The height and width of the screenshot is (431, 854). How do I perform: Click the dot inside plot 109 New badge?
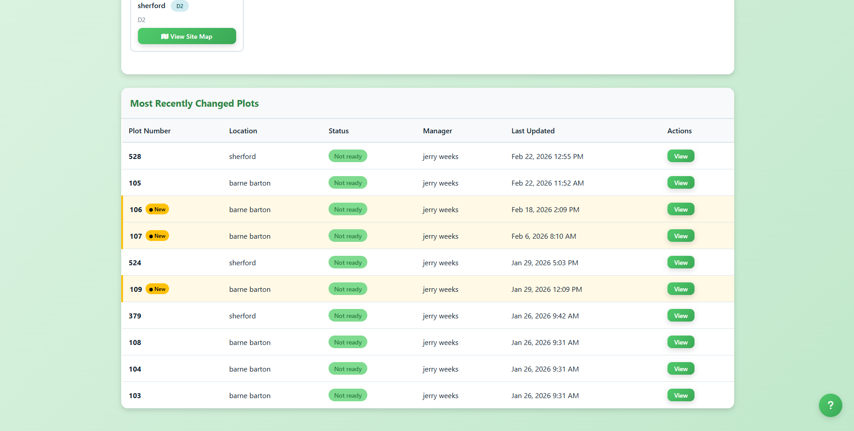click(x=151, y=289)
